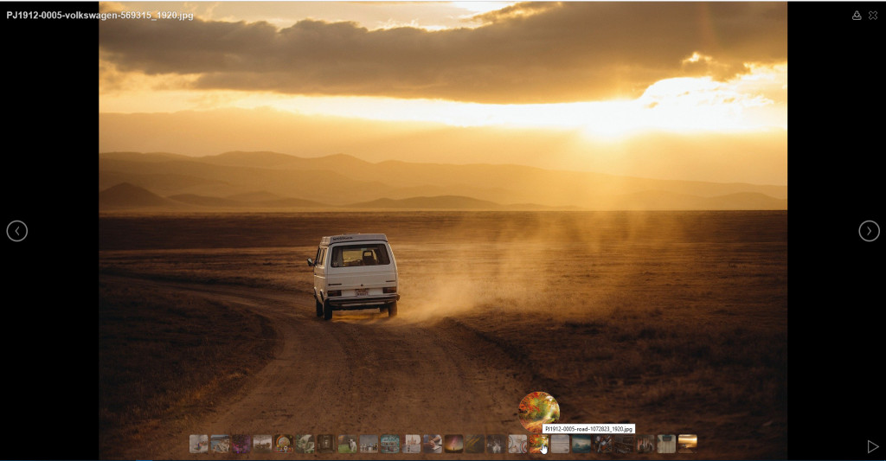Select the golden sunset thumbnail at strip end
The image size is (886, 461).
tap(688, 444)
